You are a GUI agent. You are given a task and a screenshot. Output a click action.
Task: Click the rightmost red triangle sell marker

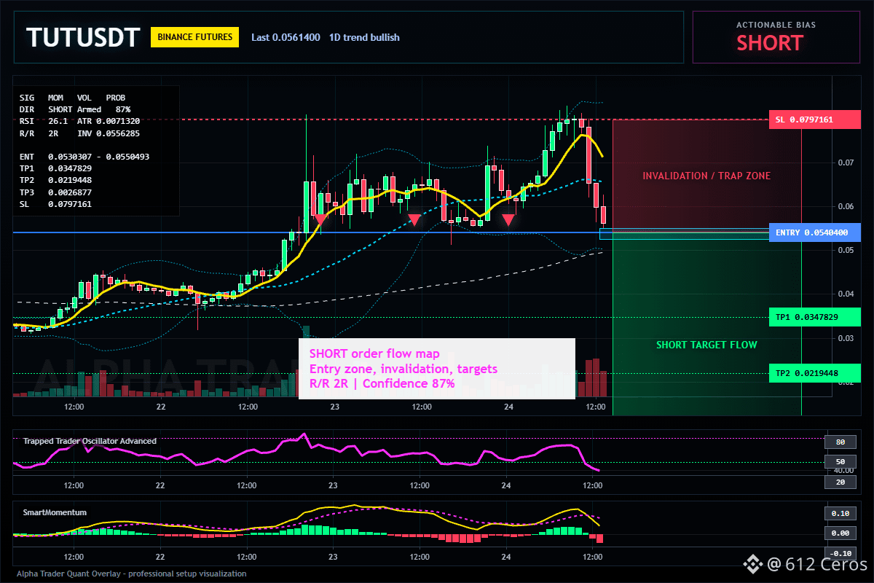click(x=508, y=219)
